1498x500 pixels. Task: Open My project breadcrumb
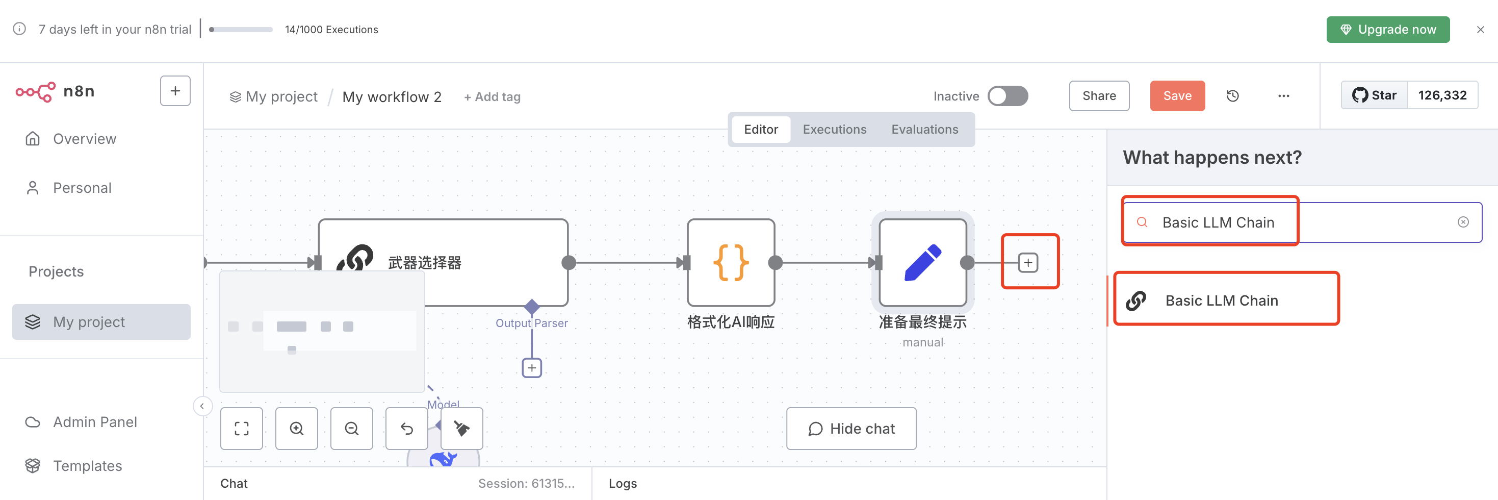pos(273,96)
